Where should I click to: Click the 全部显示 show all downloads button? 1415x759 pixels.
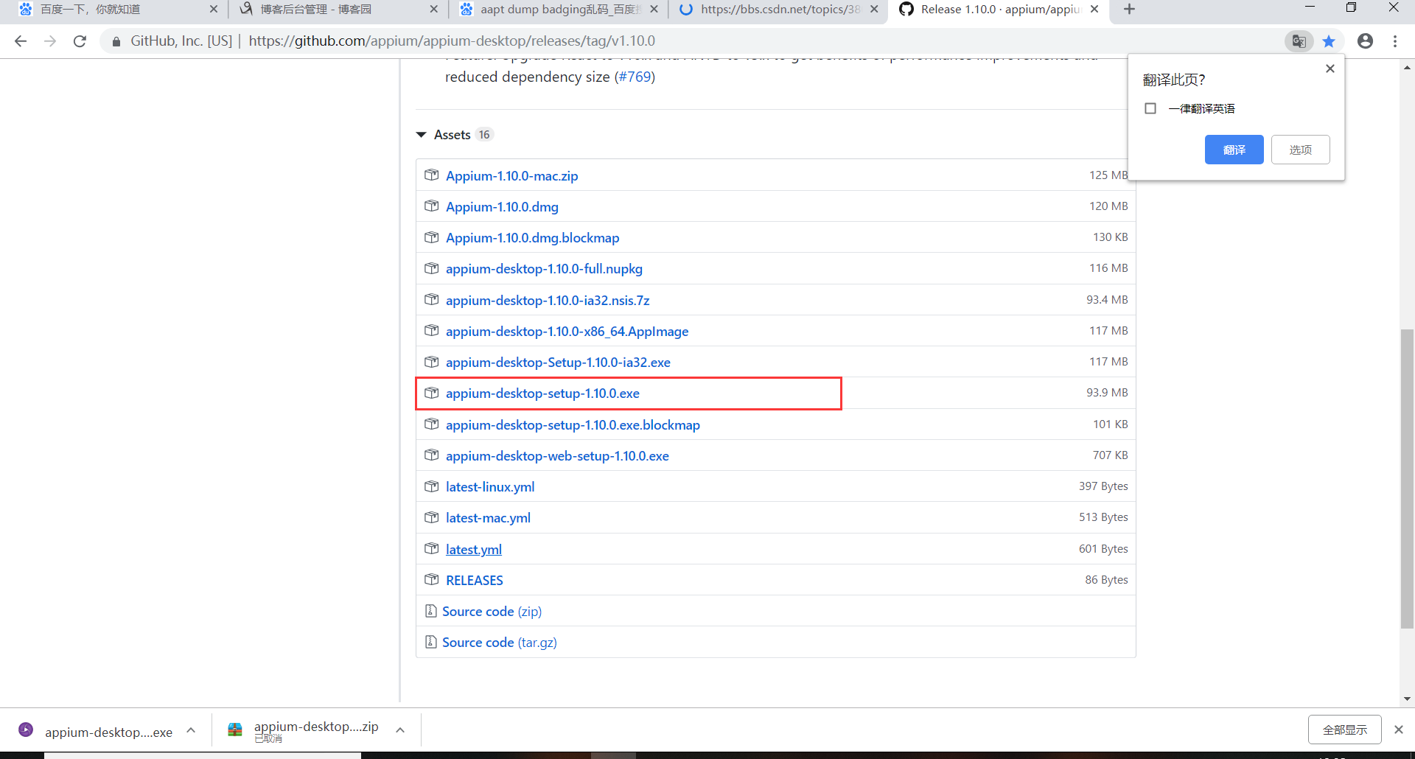coord(1345,730)
